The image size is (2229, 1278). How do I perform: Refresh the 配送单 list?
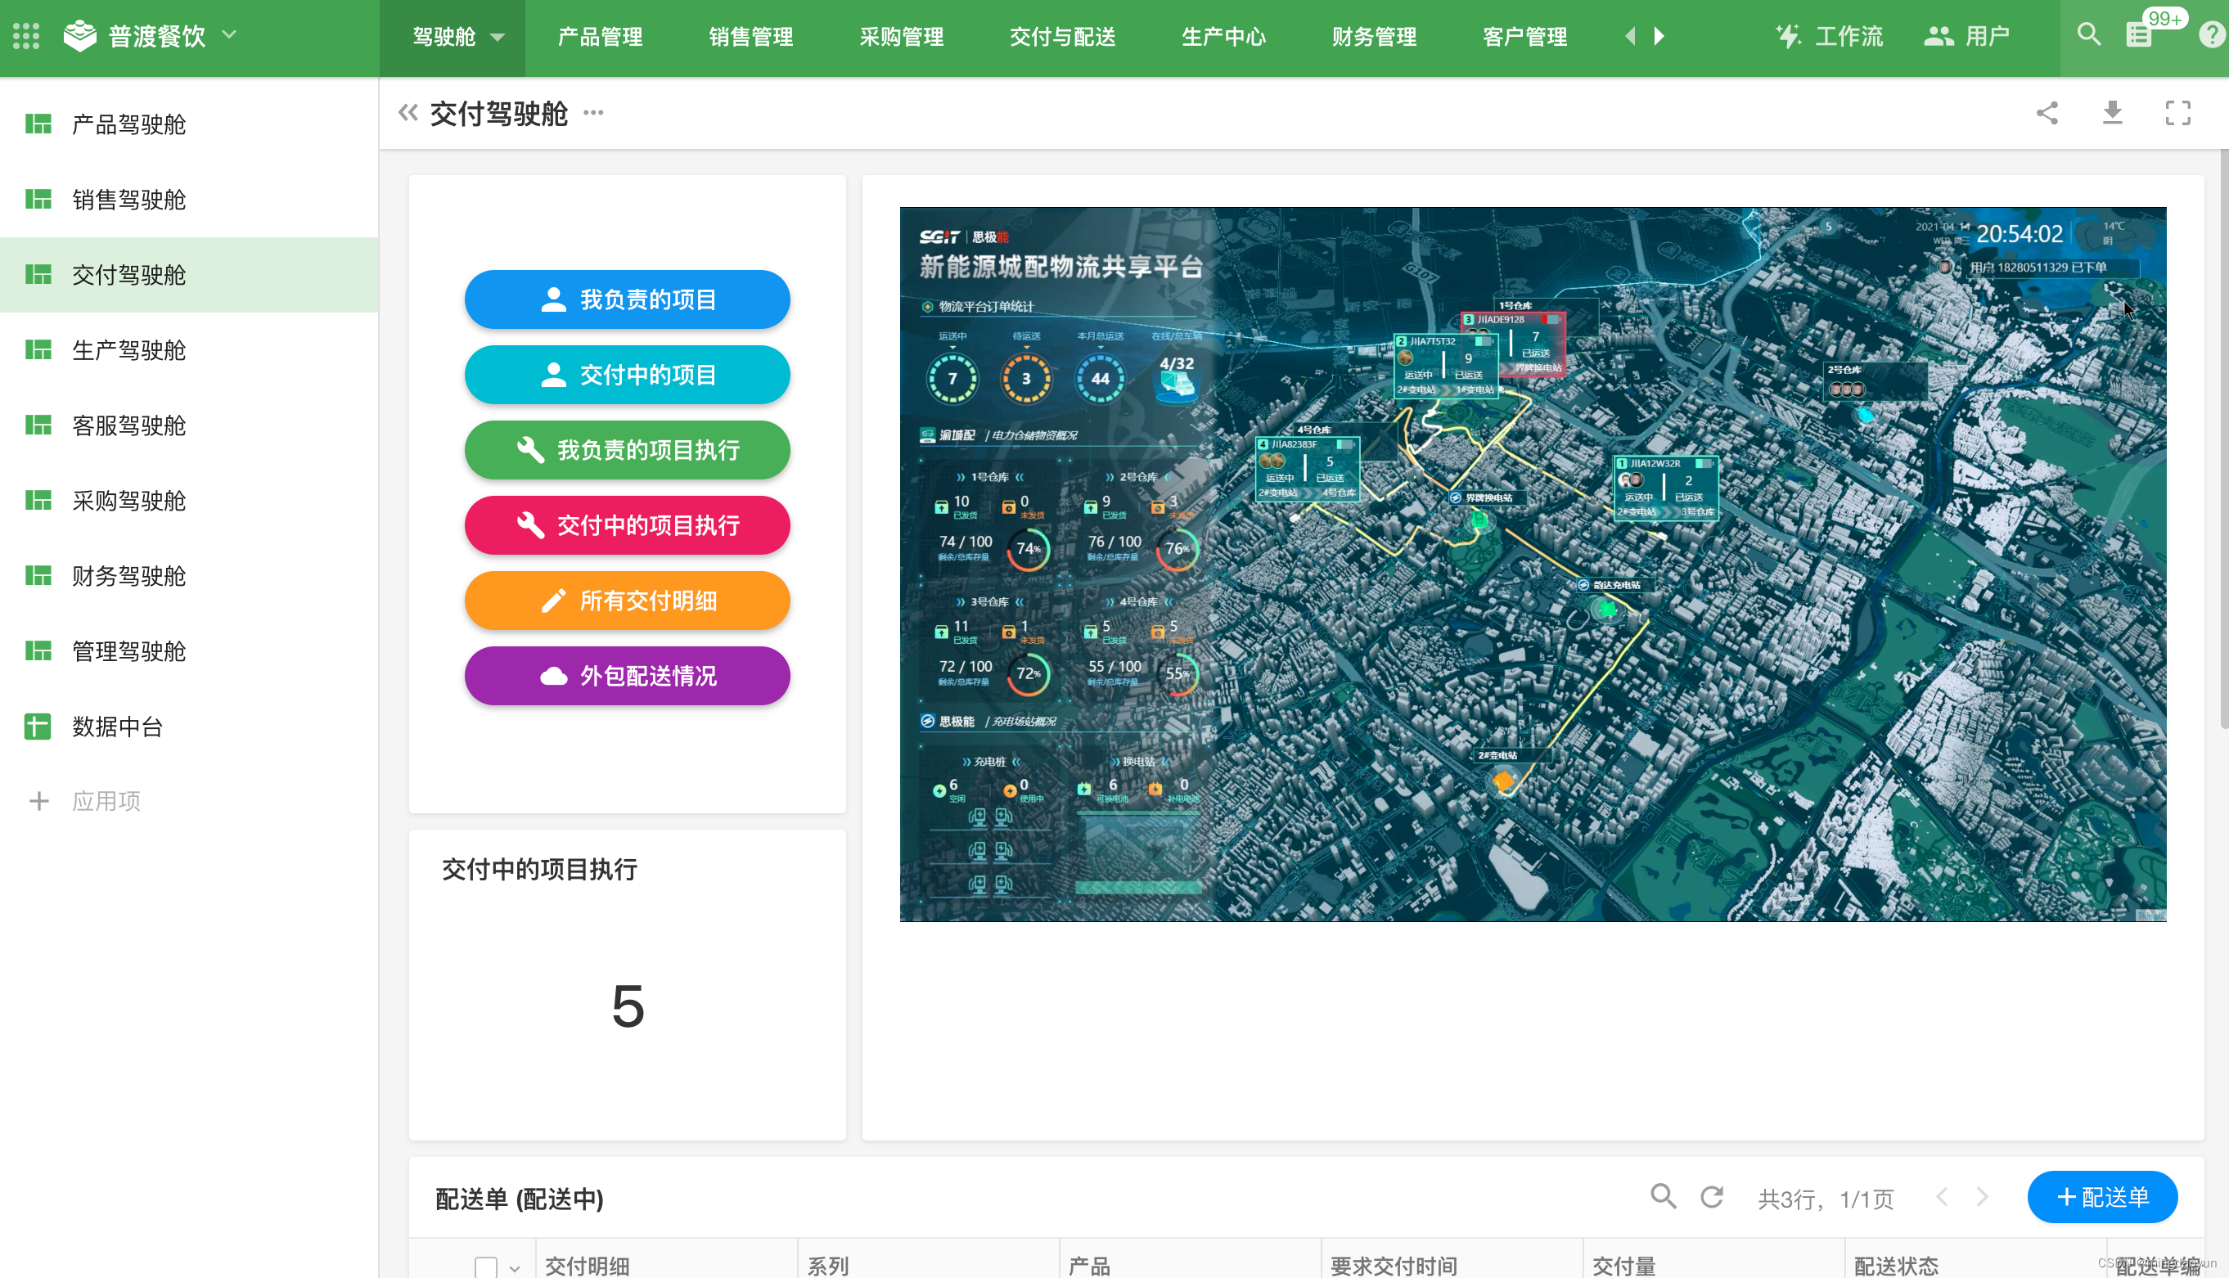point(1711,1196)
